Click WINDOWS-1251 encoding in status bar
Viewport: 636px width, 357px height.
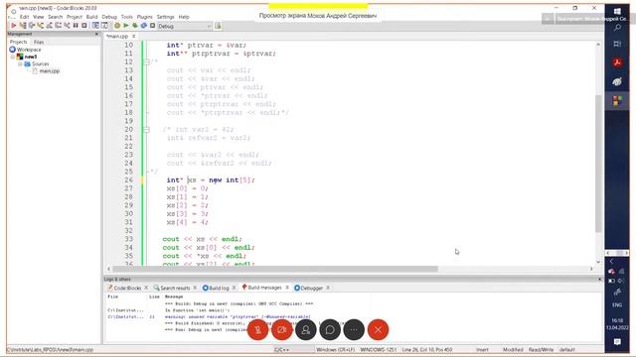pos(378,349)
